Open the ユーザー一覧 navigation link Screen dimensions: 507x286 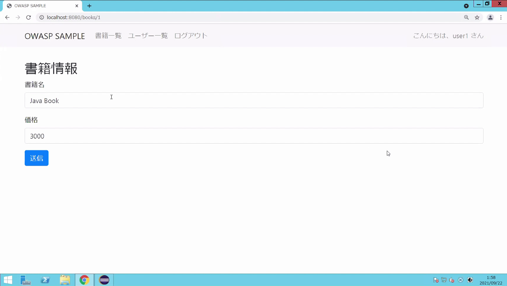pyautogui.click(x=148, y=36)
